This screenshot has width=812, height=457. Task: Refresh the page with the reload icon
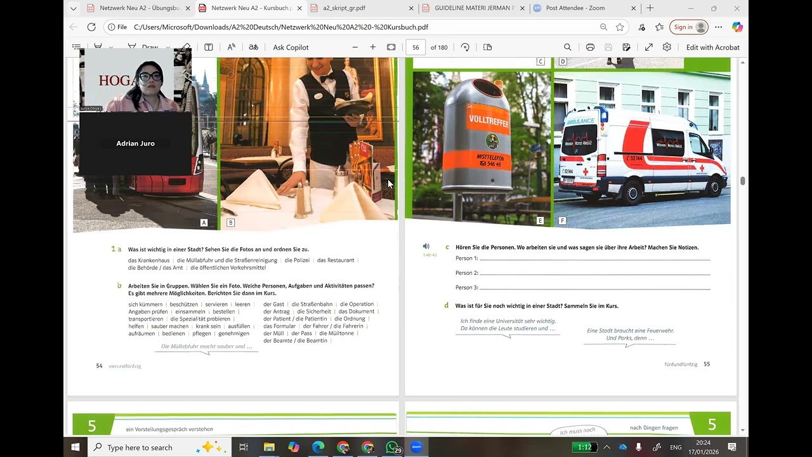pos(91,27)
